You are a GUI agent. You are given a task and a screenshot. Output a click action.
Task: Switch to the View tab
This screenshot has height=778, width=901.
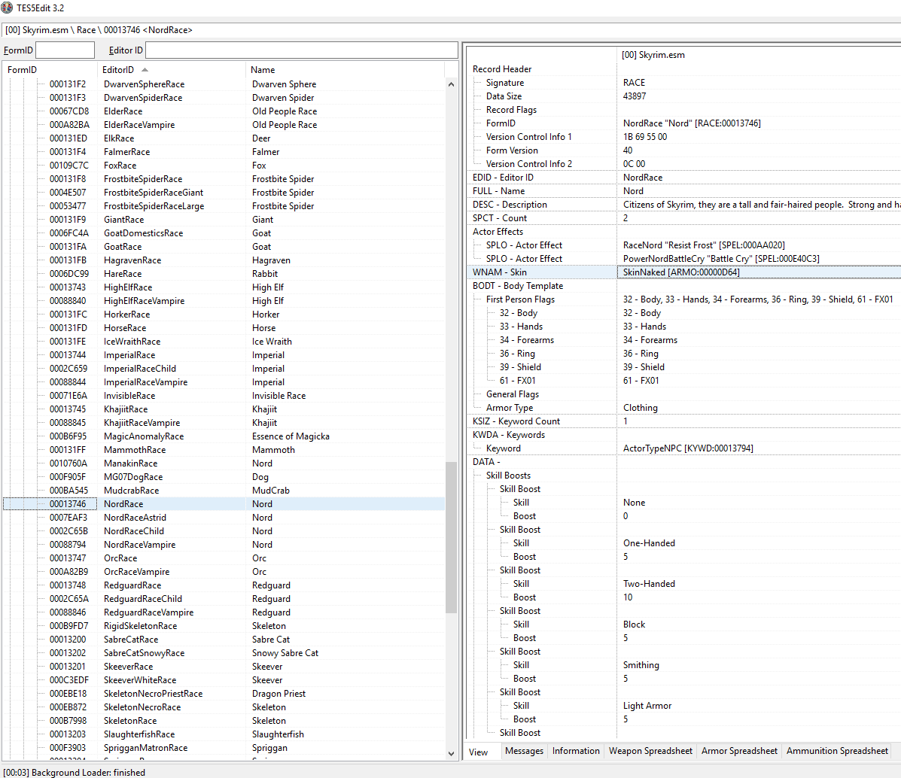(x=478, y=752)
